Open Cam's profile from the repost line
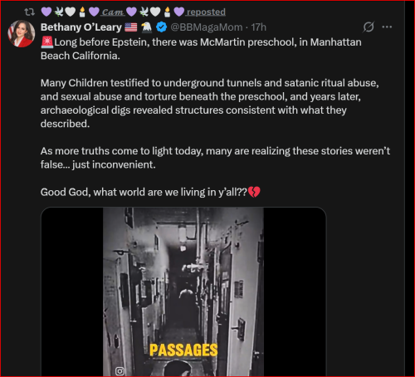Image resolution: width=415 pixels, height=377 pixels. coord(113,12)
